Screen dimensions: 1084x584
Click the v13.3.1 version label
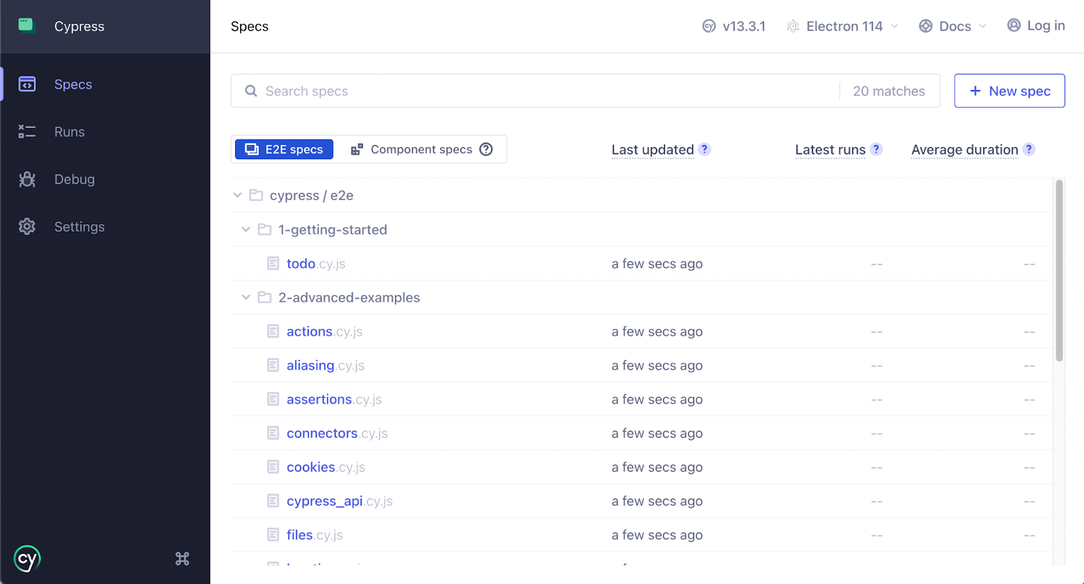[744, 26]
